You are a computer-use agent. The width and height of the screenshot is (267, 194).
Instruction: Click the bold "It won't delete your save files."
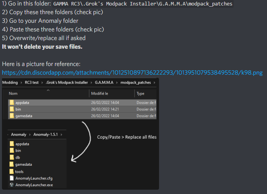coord(42,47)
